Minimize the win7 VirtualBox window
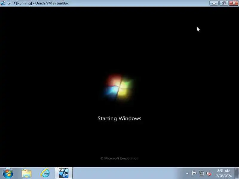 214,3
